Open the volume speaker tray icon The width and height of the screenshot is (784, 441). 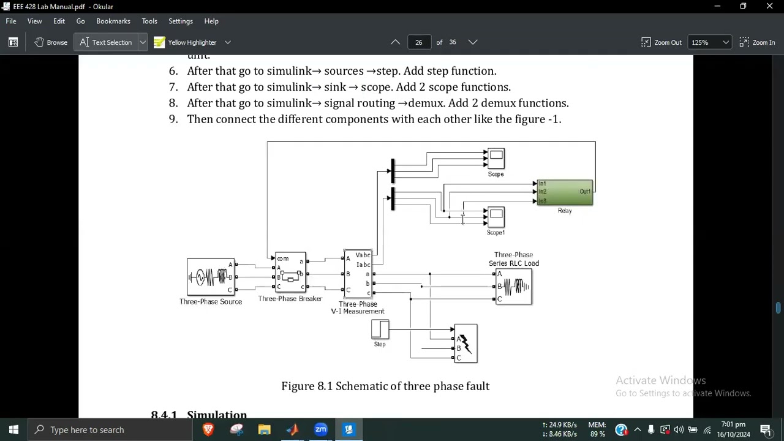pyautogui.click(x=679, y=430)
